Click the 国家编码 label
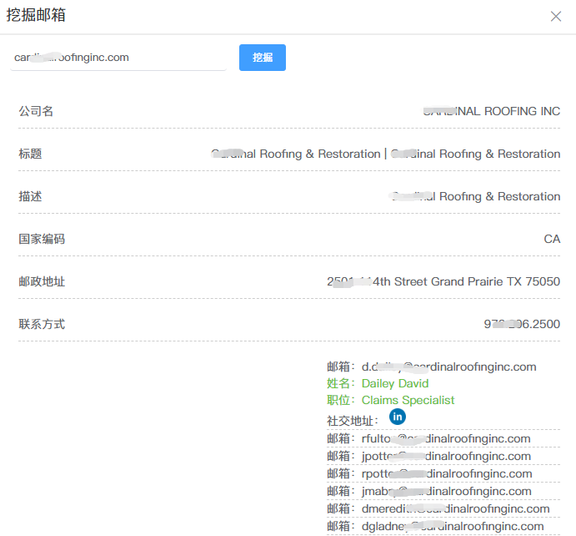This screenshot has height=536, width=576. point(42,239)
